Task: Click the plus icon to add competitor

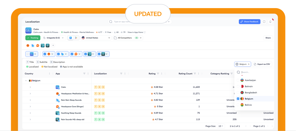Action: 53,45
